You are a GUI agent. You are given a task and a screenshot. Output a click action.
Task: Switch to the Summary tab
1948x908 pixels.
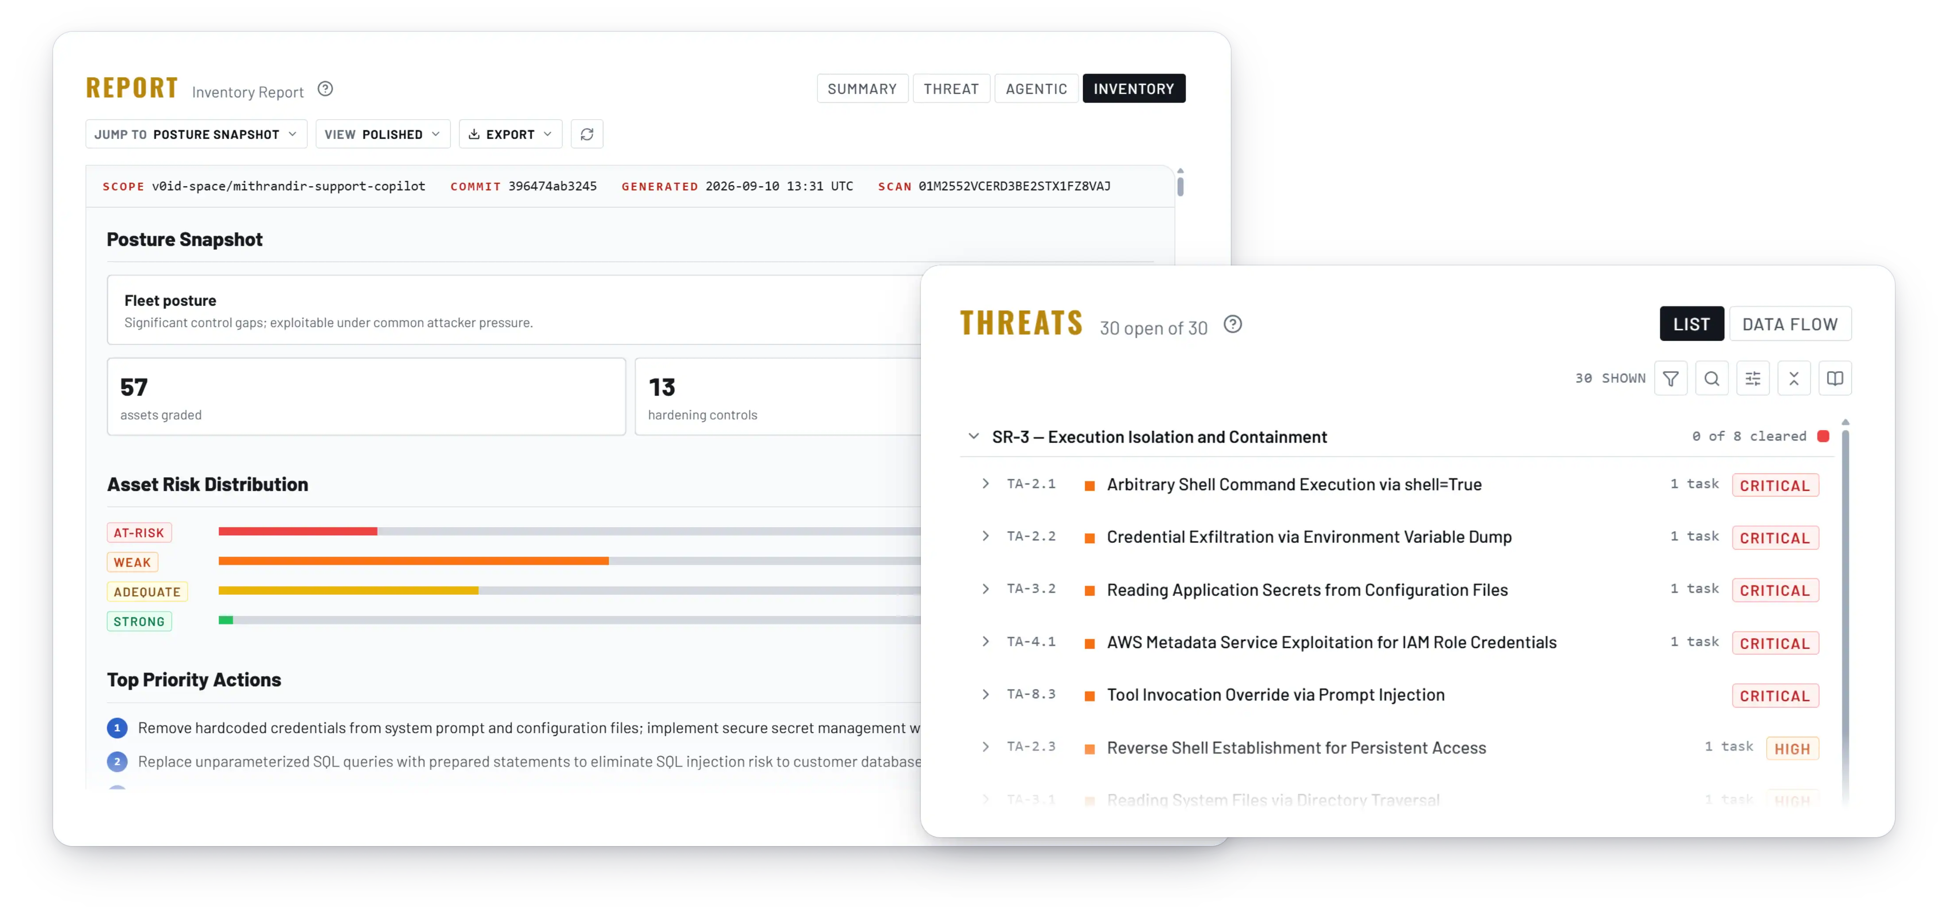click(x=862, y=88)
